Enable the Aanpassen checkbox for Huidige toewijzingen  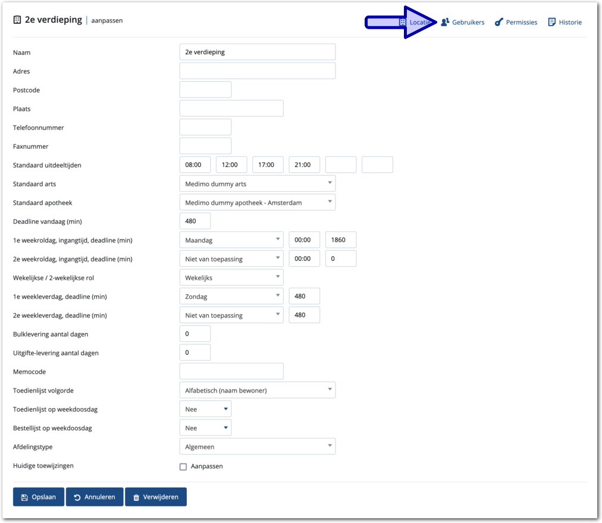[x=183, y=466]
